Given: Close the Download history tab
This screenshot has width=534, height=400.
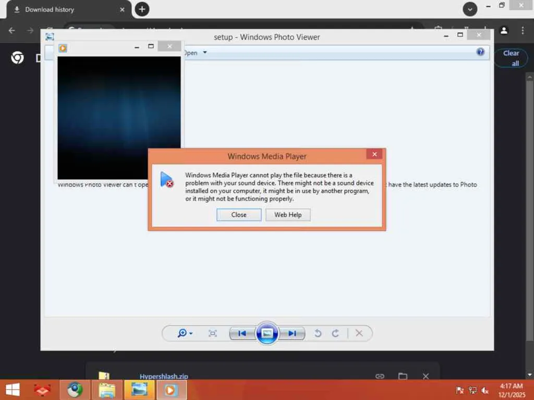Looking at the screenshot, I should click(x=122, y=9).
